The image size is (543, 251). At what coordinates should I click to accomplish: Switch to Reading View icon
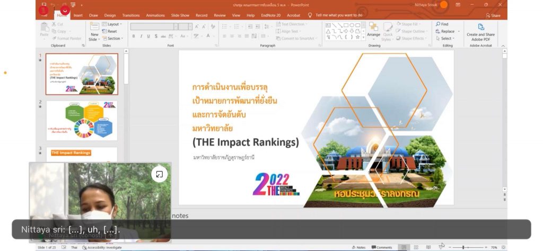(x=428, y=247)
